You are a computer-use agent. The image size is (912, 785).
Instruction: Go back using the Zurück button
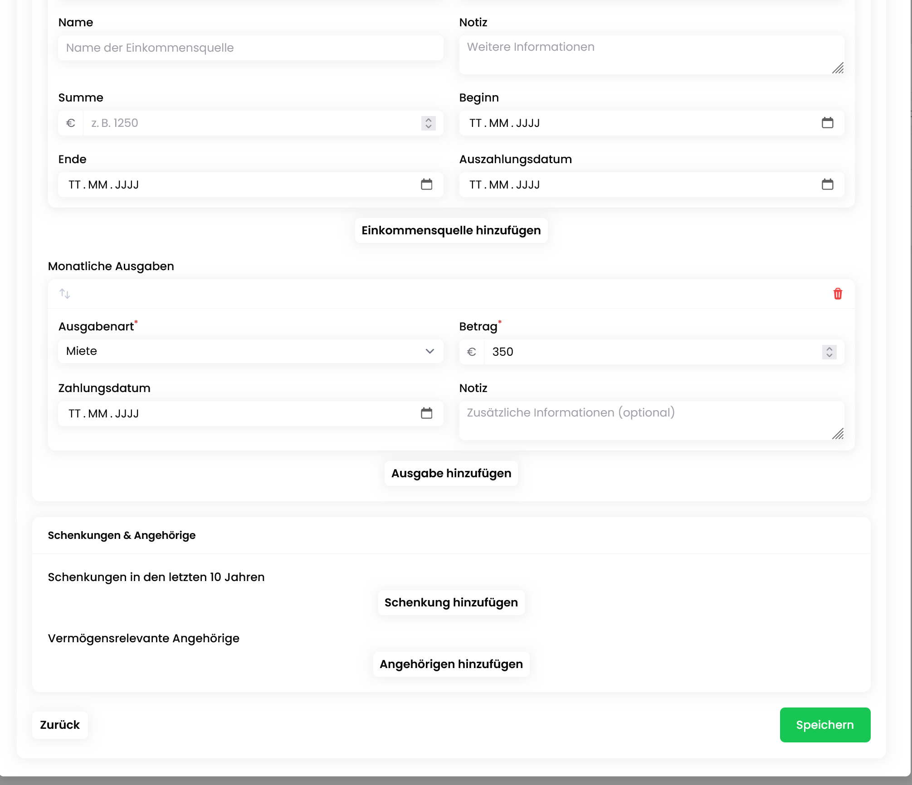click(60, 725)
